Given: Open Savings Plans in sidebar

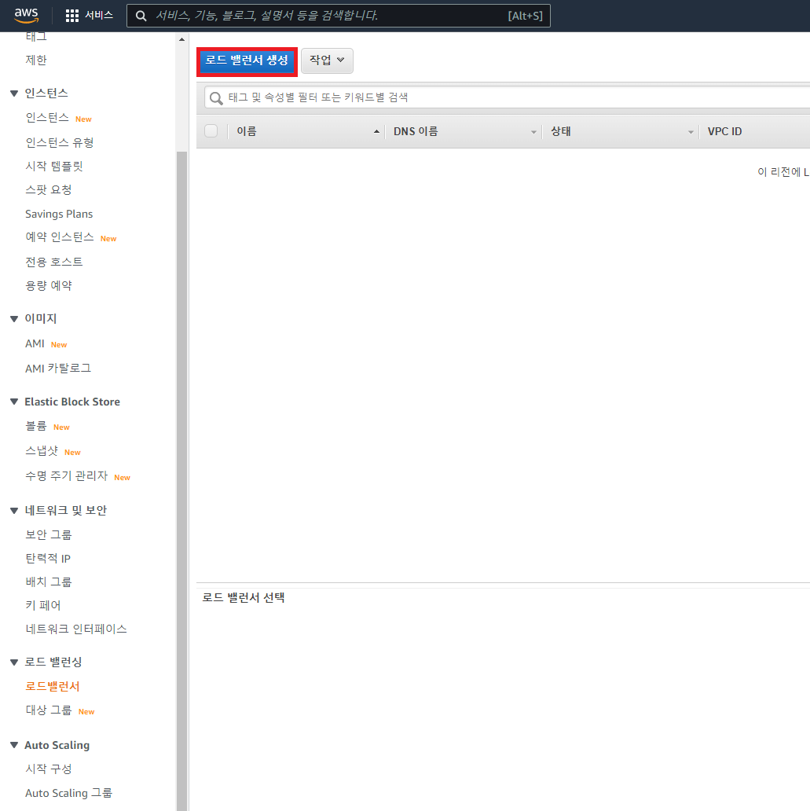Looking at the screenshot, I should [x=59, y=214].
